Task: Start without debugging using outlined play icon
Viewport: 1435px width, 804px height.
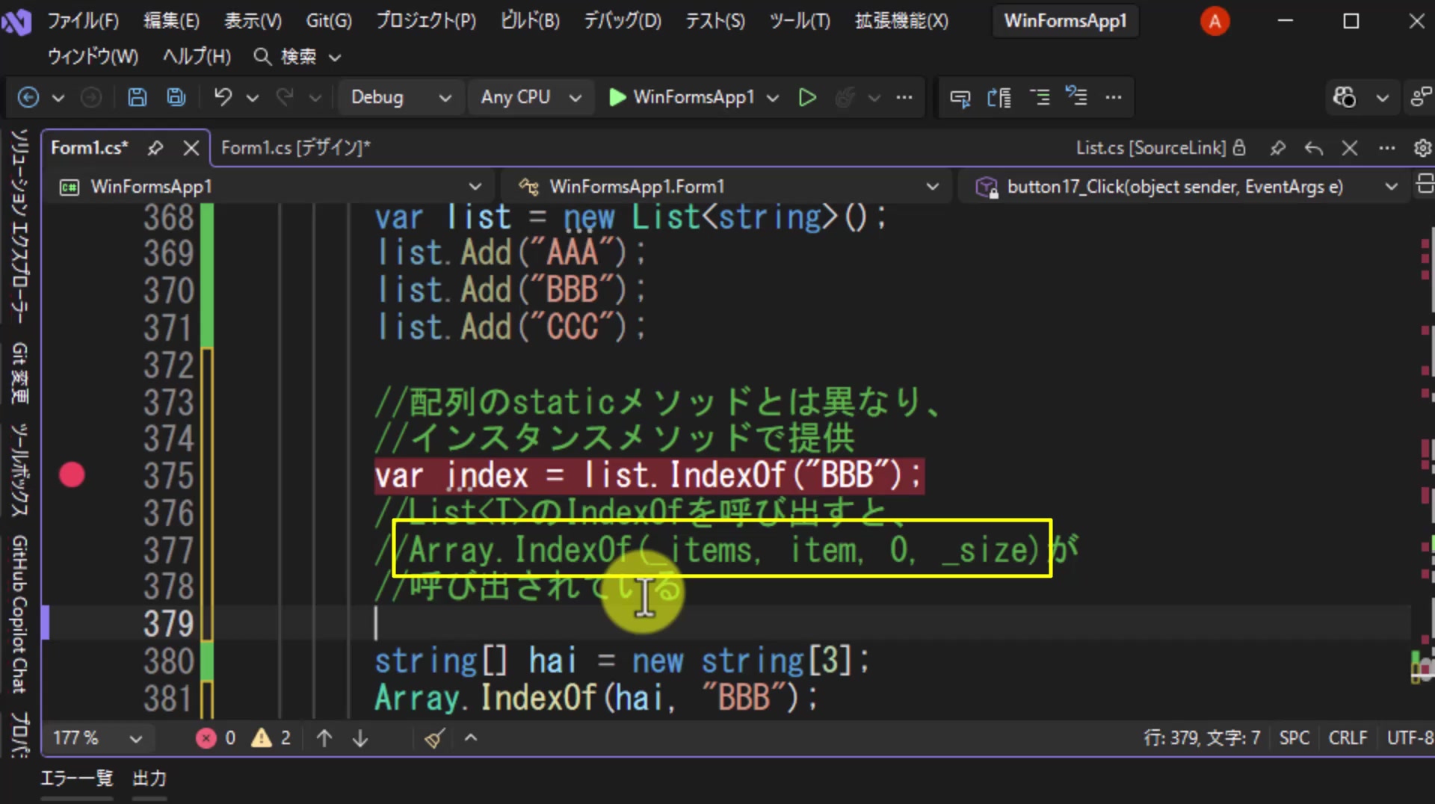Action: pos(807,97)
